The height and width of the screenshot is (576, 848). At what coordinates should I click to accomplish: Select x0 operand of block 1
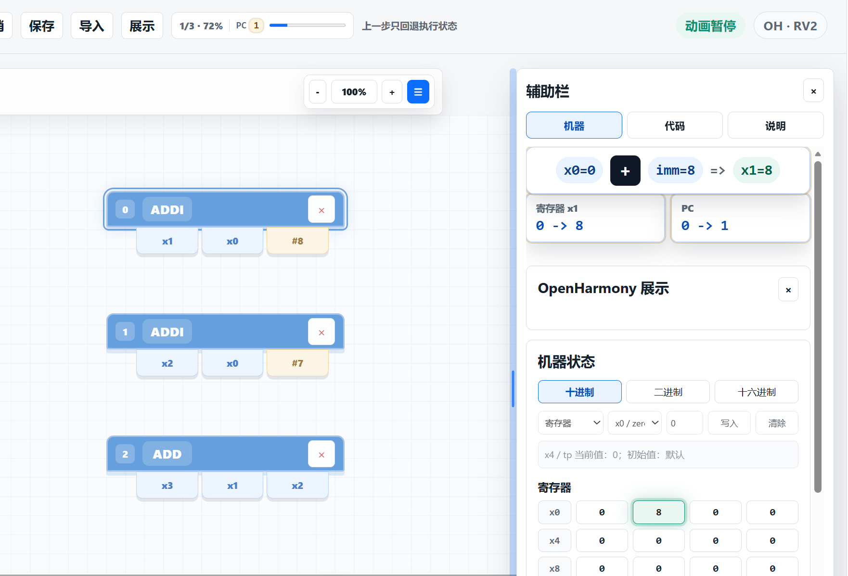pos(232,363)
